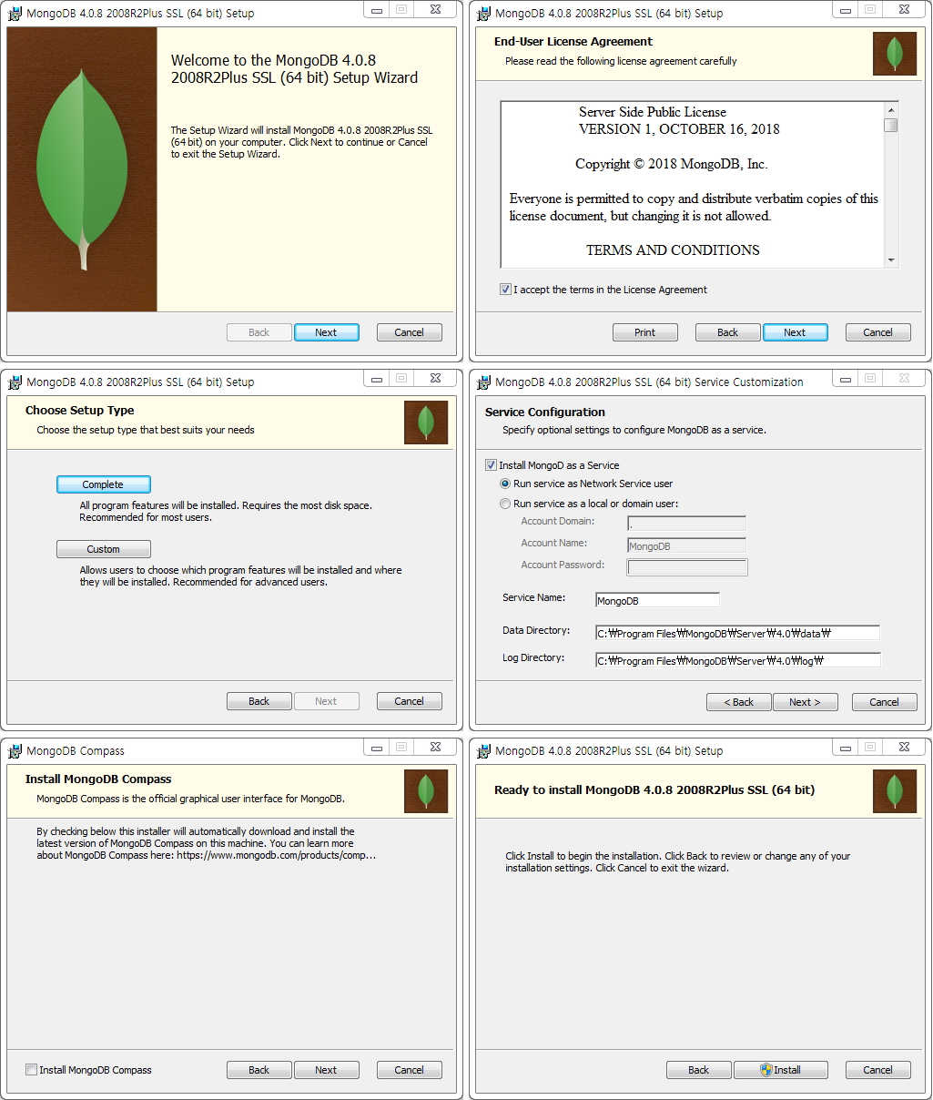Click the title bar icon of MongoDB Compass window

[15, 751]
